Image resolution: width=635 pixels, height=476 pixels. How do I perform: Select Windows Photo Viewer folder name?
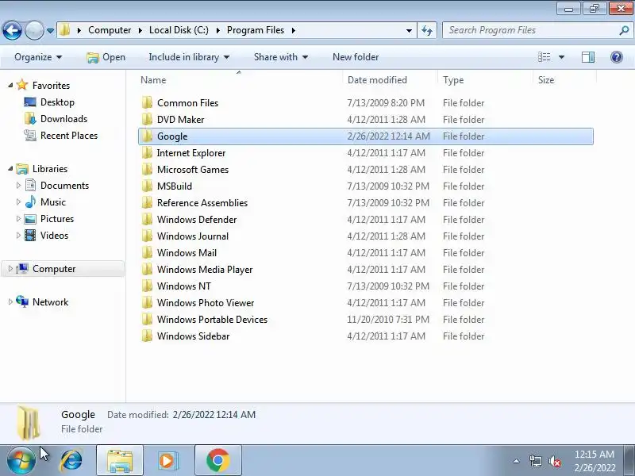[x=206, y=303]
